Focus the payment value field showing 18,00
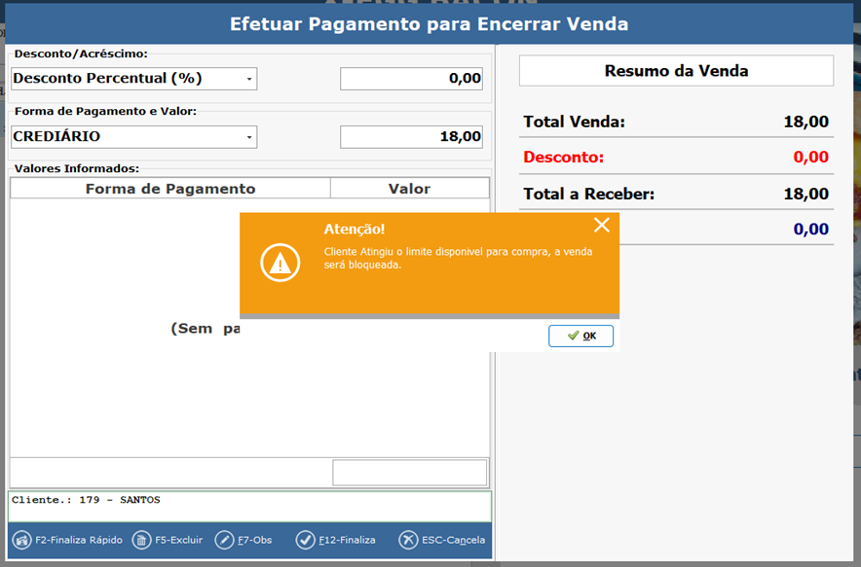The height and width of the screenshot is (567, 861). pyautogui.click(x=411, y=137)
